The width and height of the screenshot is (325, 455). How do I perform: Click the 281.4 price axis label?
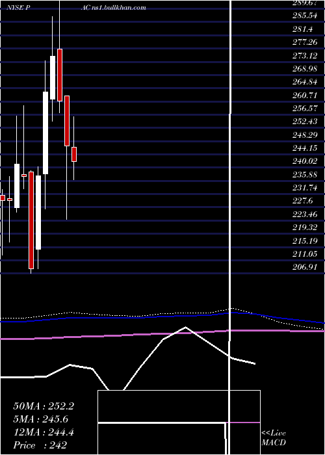click(x=302, y=29)
